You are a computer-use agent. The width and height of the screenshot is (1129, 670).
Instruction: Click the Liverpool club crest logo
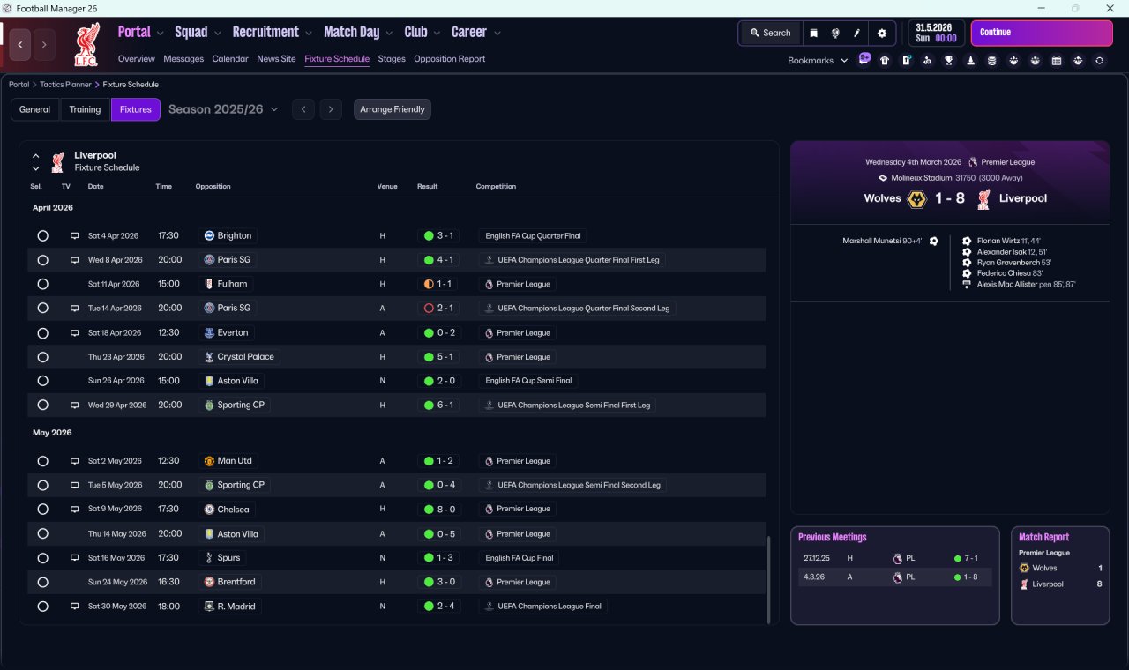[86, 44]
